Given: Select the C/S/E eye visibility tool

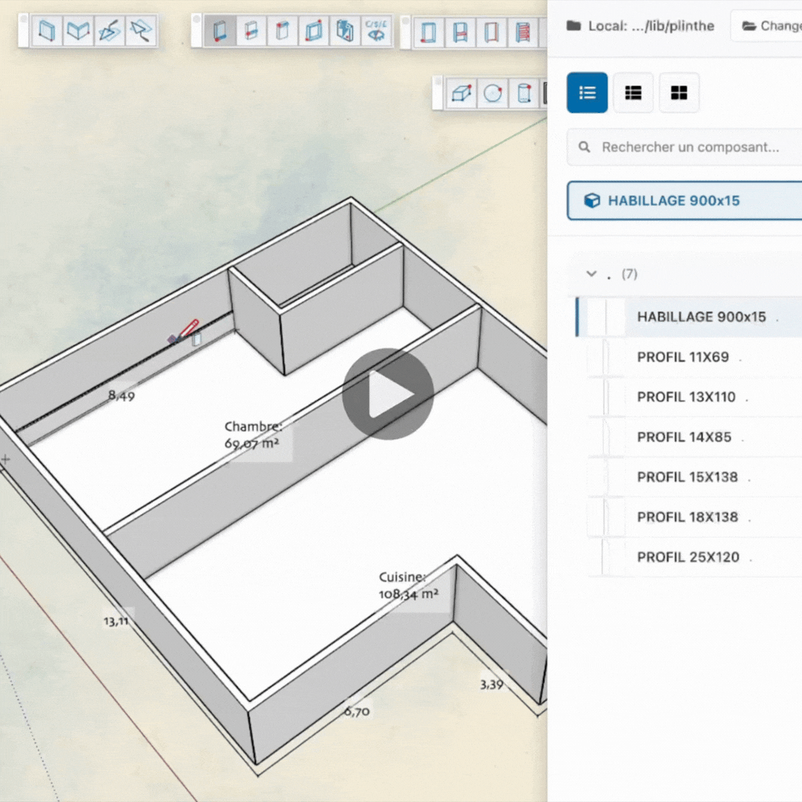Looking at the screenshot, I should pyautogui.click(x=376, y=32).
